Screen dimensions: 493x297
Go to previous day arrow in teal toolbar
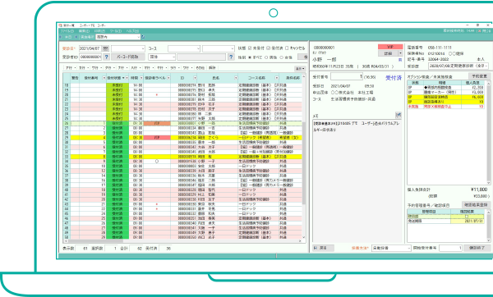(61, 37)
